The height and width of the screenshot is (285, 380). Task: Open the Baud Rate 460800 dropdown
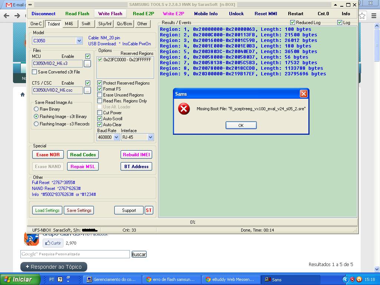[x=116, y=137]
